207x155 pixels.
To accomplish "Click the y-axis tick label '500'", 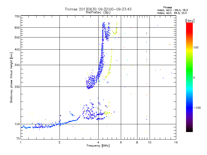I will pyautogui.click(x=17, y=37).
